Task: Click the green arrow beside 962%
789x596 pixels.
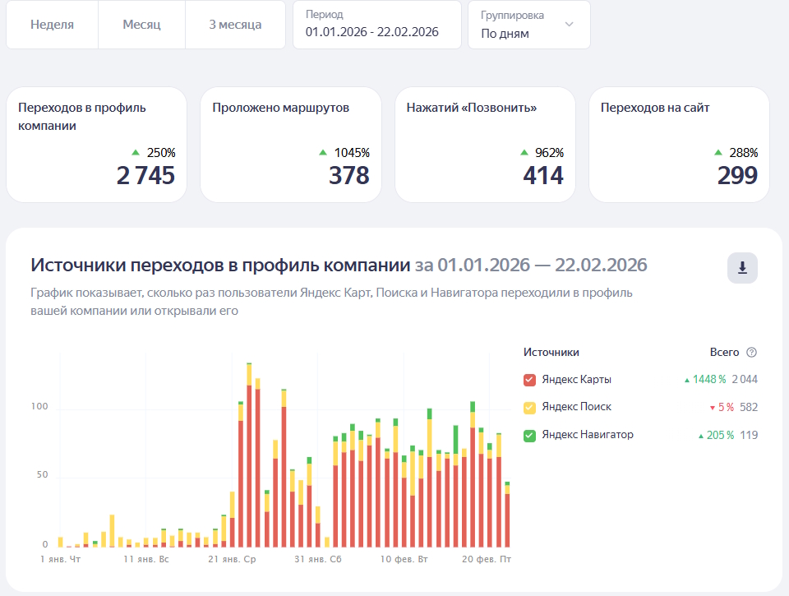Action: (524, 152)
